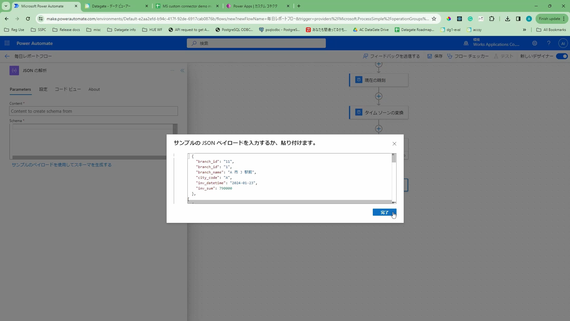The image size is (570, 321).
Task: Open the help question mark icon
Action: coord(549,43)
